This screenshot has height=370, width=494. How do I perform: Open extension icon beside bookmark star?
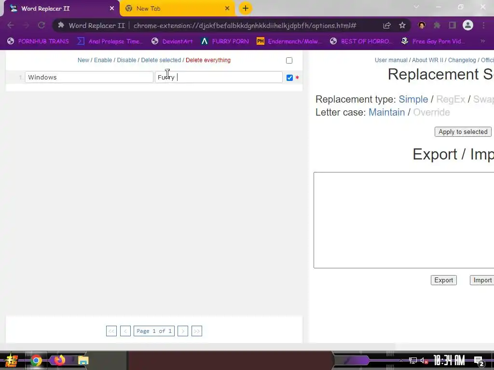[x=422, y=25]
